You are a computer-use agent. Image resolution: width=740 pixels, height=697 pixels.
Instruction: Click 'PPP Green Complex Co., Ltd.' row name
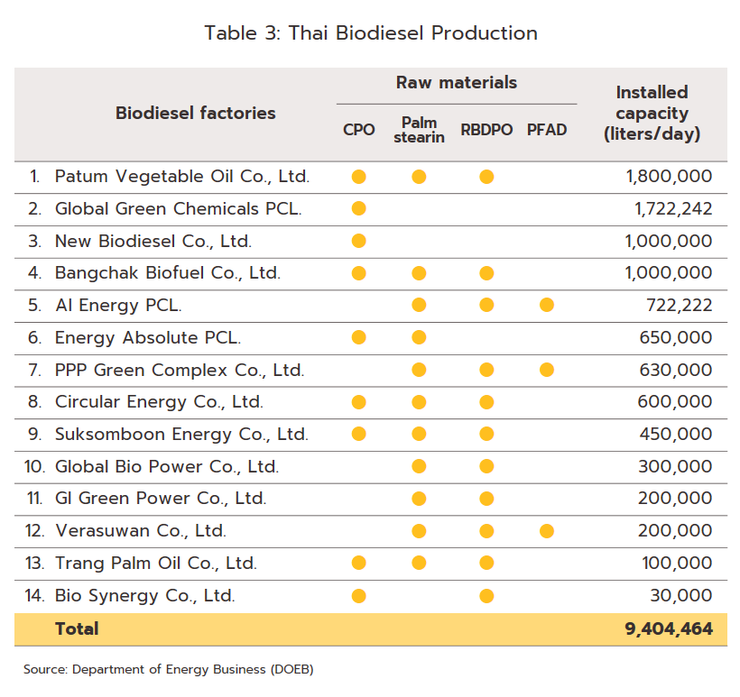point(180,371)
